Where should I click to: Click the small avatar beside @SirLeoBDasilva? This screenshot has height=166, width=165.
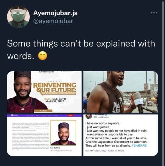(x=88, y=116)
